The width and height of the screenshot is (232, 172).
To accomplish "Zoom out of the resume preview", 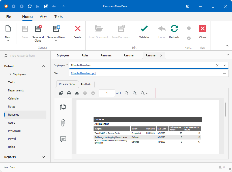I will tap(127, 93).
